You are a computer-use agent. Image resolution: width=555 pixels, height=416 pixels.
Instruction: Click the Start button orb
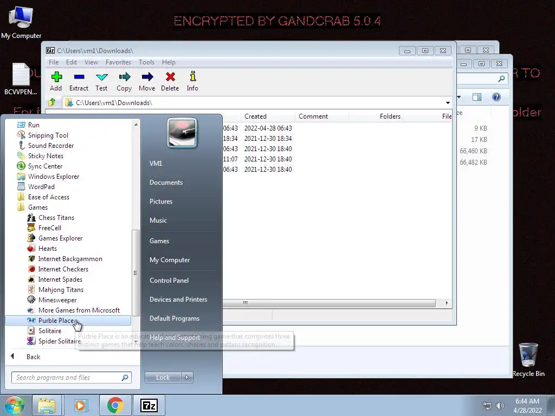(x=14, y=405)
